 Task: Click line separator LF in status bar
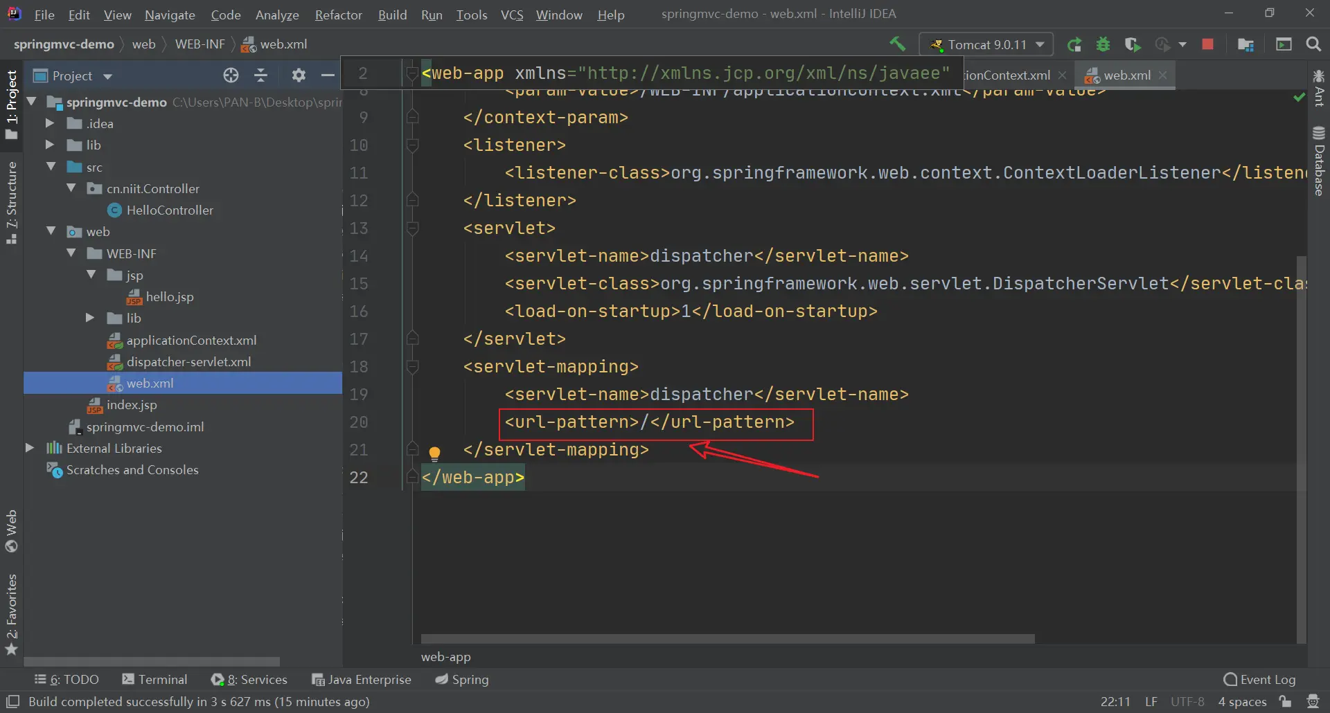click(1151, 702)
